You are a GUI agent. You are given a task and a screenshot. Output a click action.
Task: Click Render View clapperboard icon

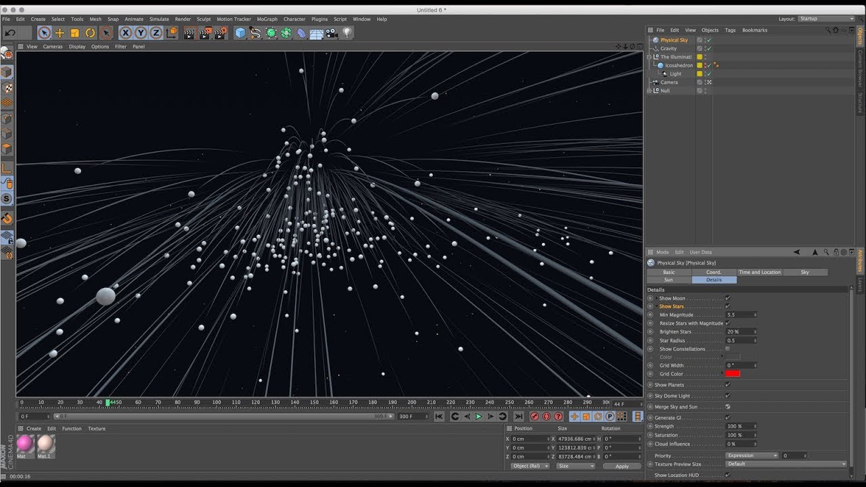point(189,32)
